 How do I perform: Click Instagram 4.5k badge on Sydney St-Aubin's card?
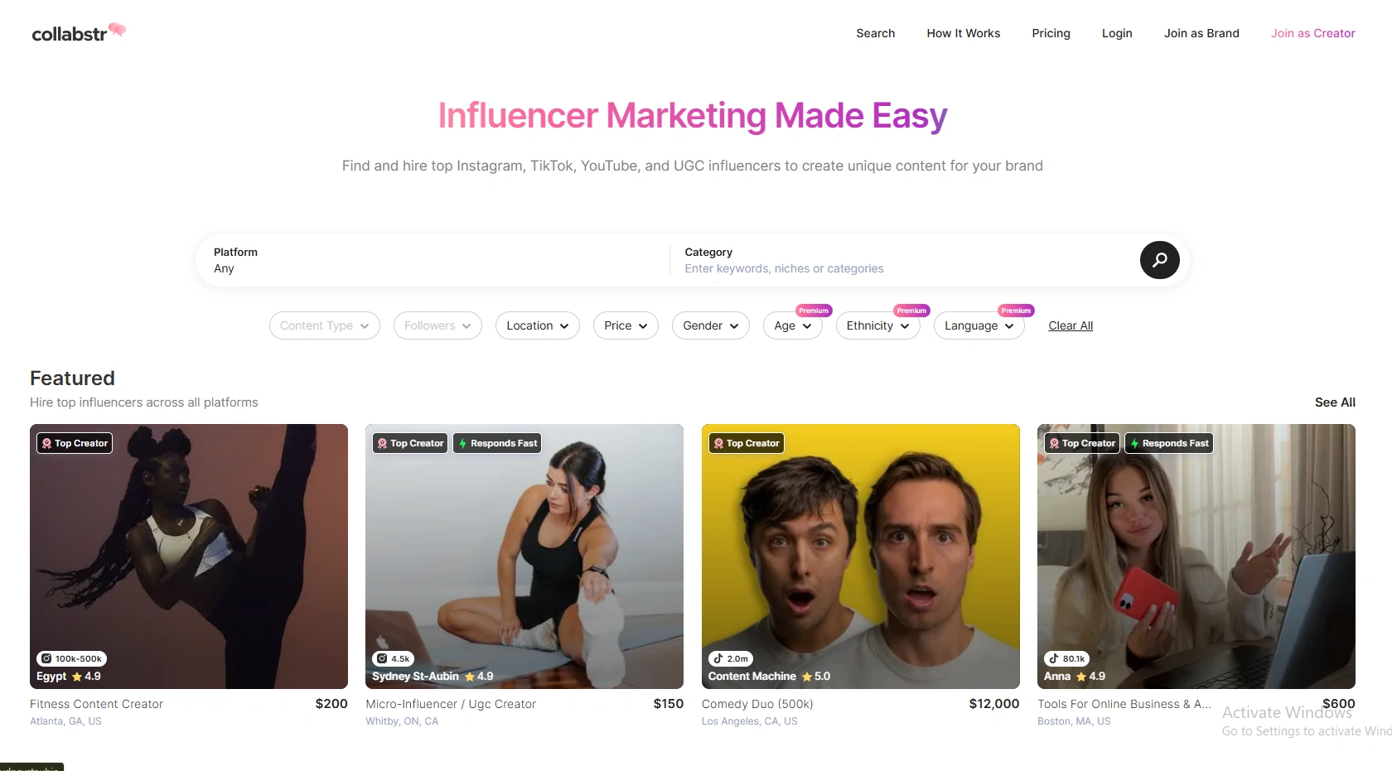[393, 658]
